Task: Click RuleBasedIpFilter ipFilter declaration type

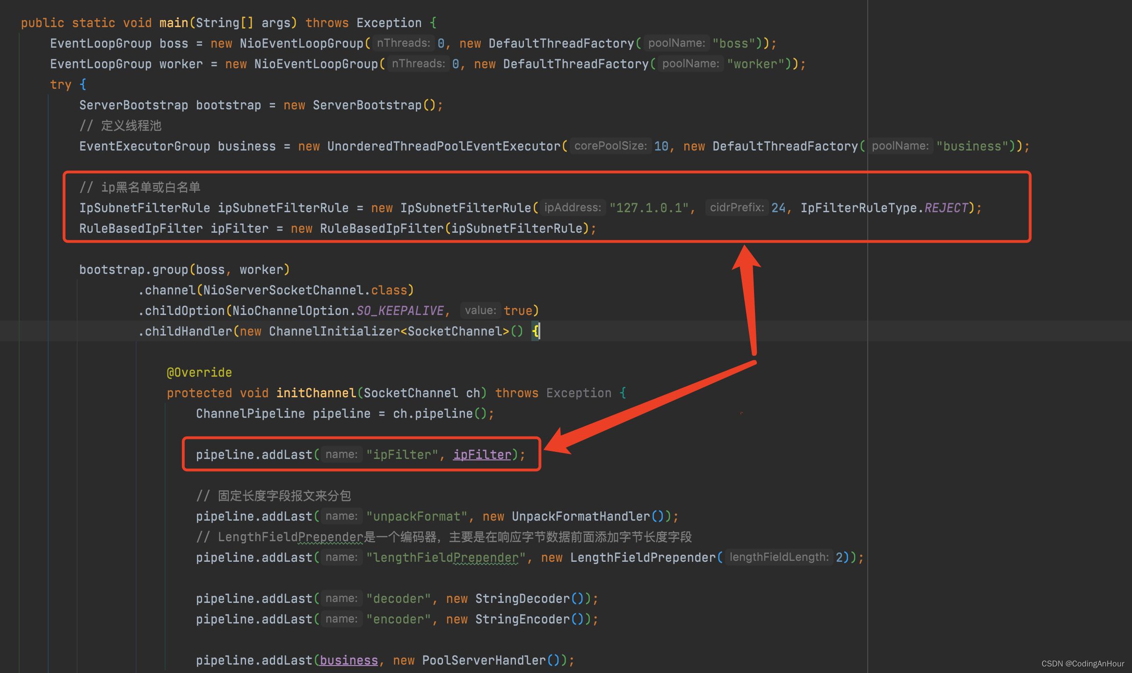Action: coord(141,229)
